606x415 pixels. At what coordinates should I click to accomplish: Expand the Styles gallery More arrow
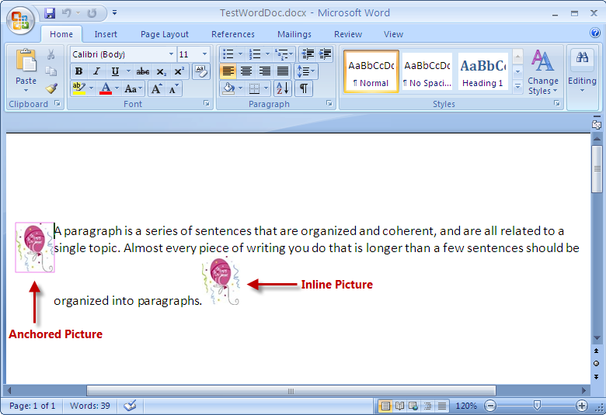click(517, 87)
